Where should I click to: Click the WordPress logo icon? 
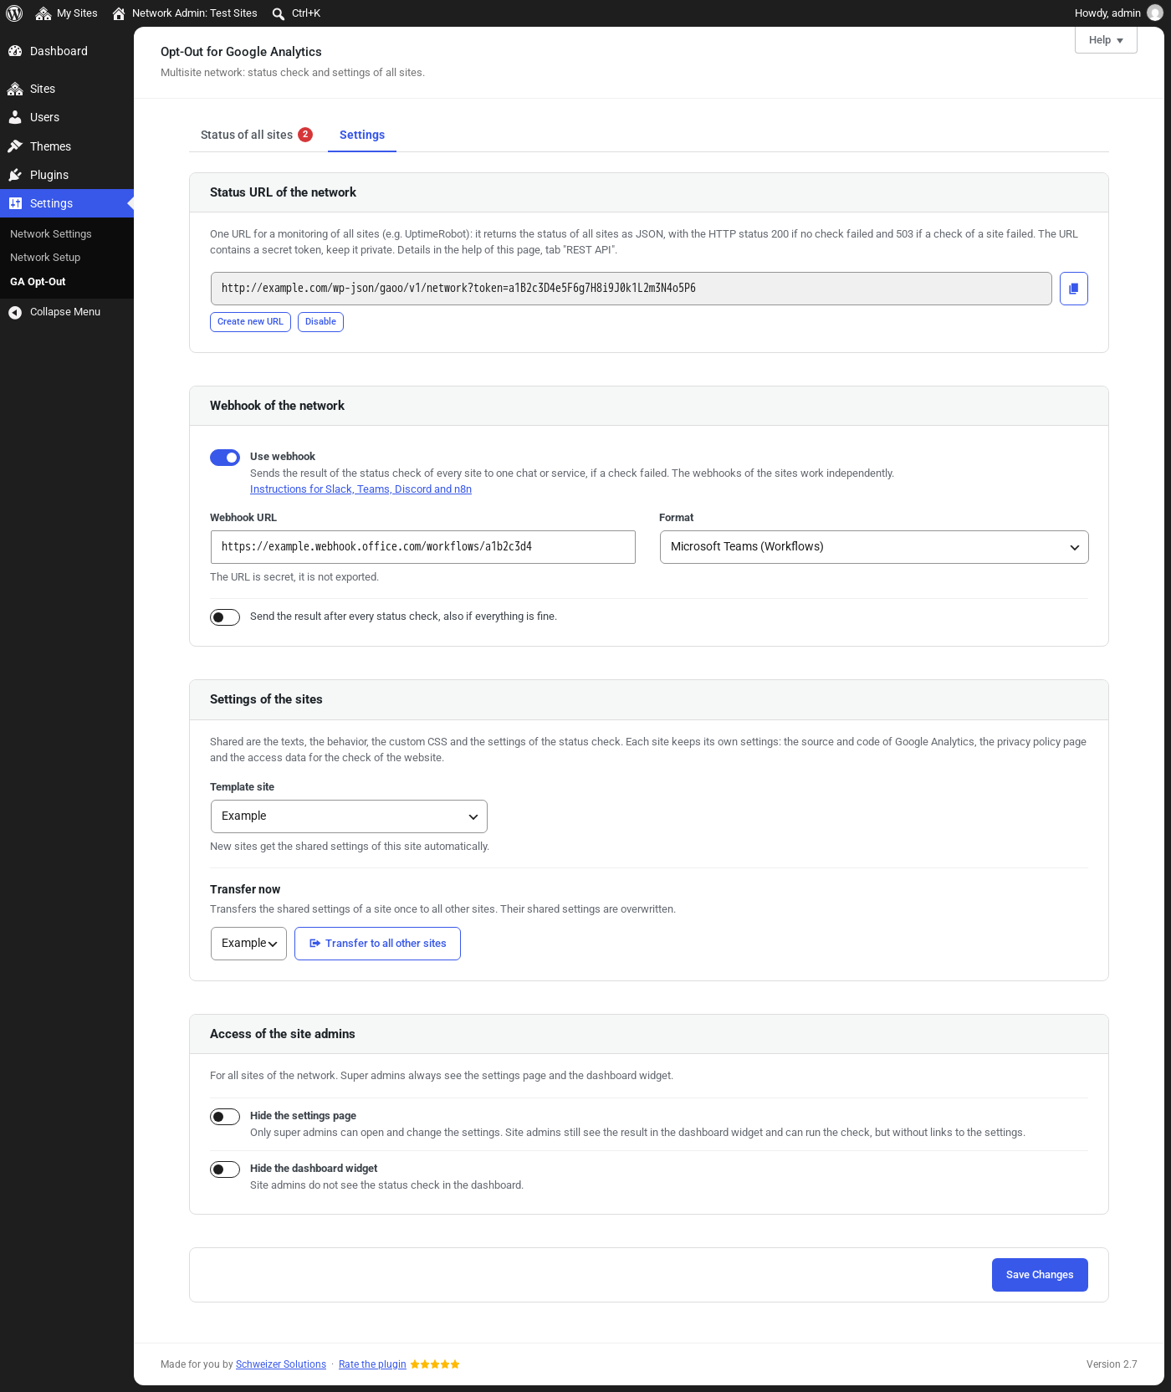point(14,13)
